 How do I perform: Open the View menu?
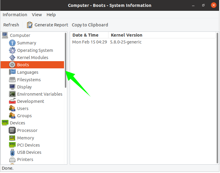tap(37, 15)
